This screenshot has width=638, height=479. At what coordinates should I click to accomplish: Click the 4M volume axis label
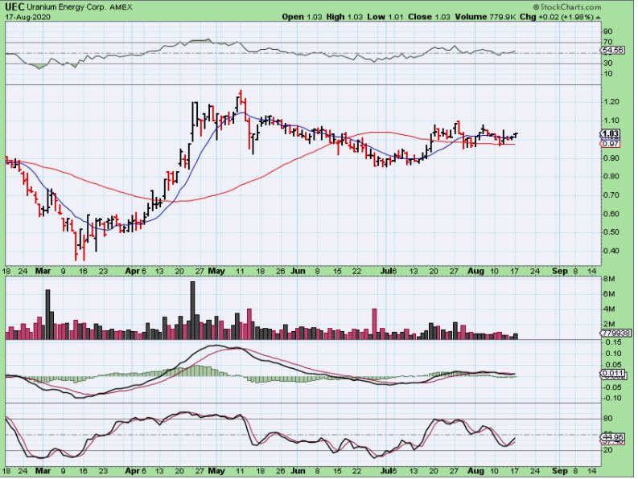tap(609, 309)
